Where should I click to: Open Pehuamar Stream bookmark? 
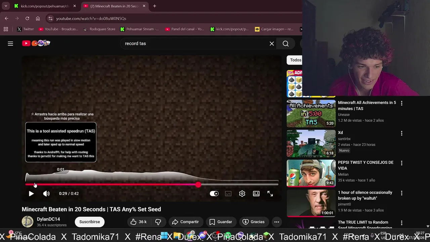point(139,29)
